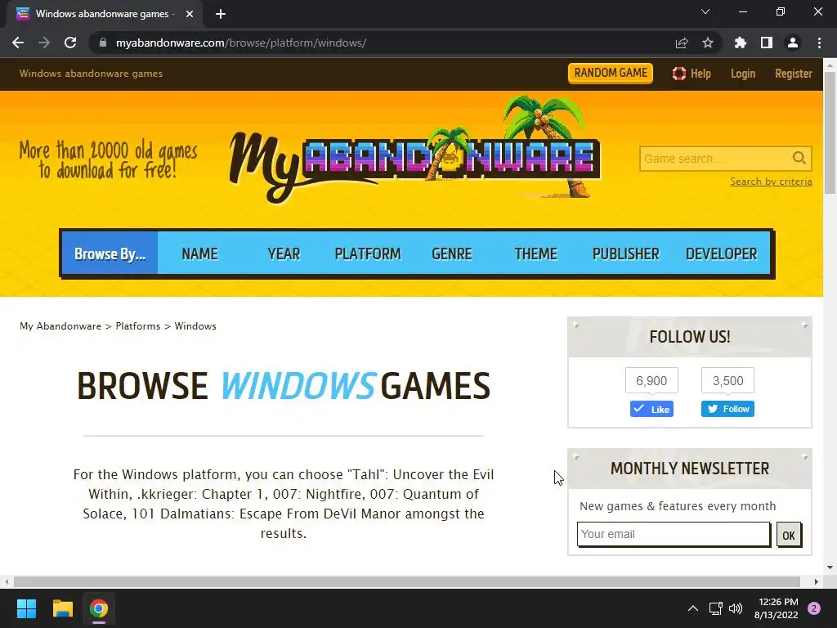
Task: Click the vertical page scrollbar thumb
Action: click(x=830, y=133)
